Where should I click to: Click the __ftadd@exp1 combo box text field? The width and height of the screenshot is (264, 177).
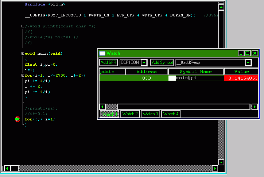[210, 62]
